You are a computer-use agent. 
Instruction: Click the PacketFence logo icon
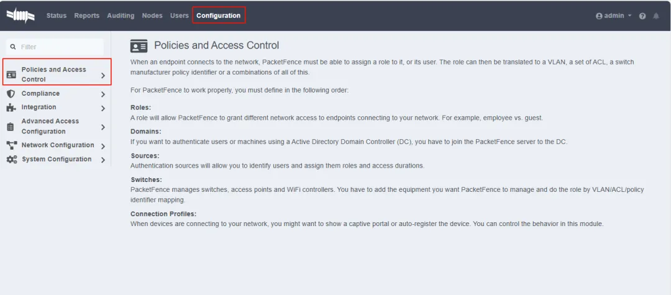pyautogui.click(x=21, y=16)
